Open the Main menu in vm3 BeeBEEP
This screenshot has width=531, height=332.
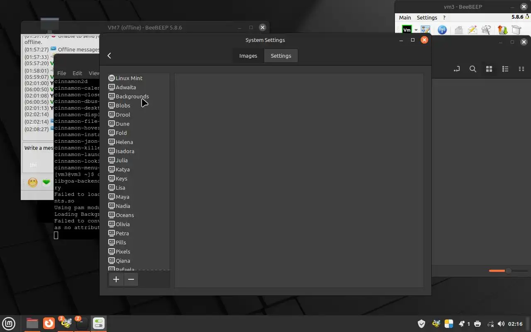pyautogui.click(x=405, y=17)
